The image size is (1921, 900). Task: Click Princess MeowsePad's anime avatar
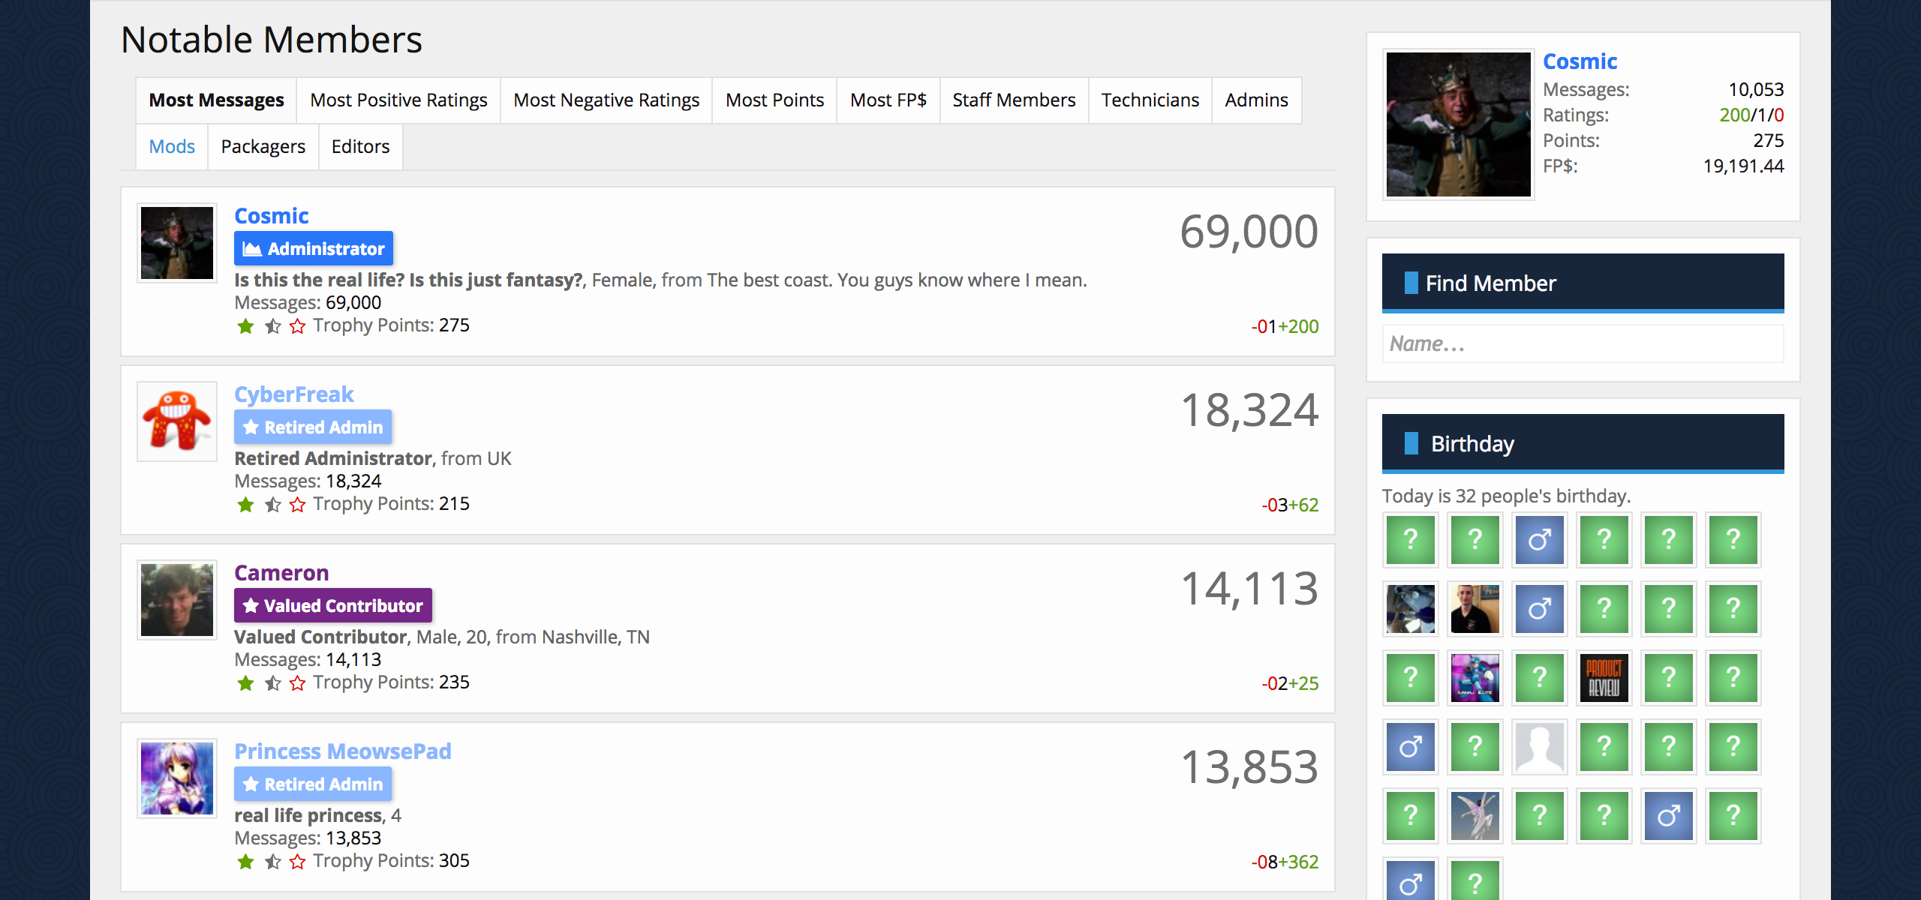(x=177, y=778)
